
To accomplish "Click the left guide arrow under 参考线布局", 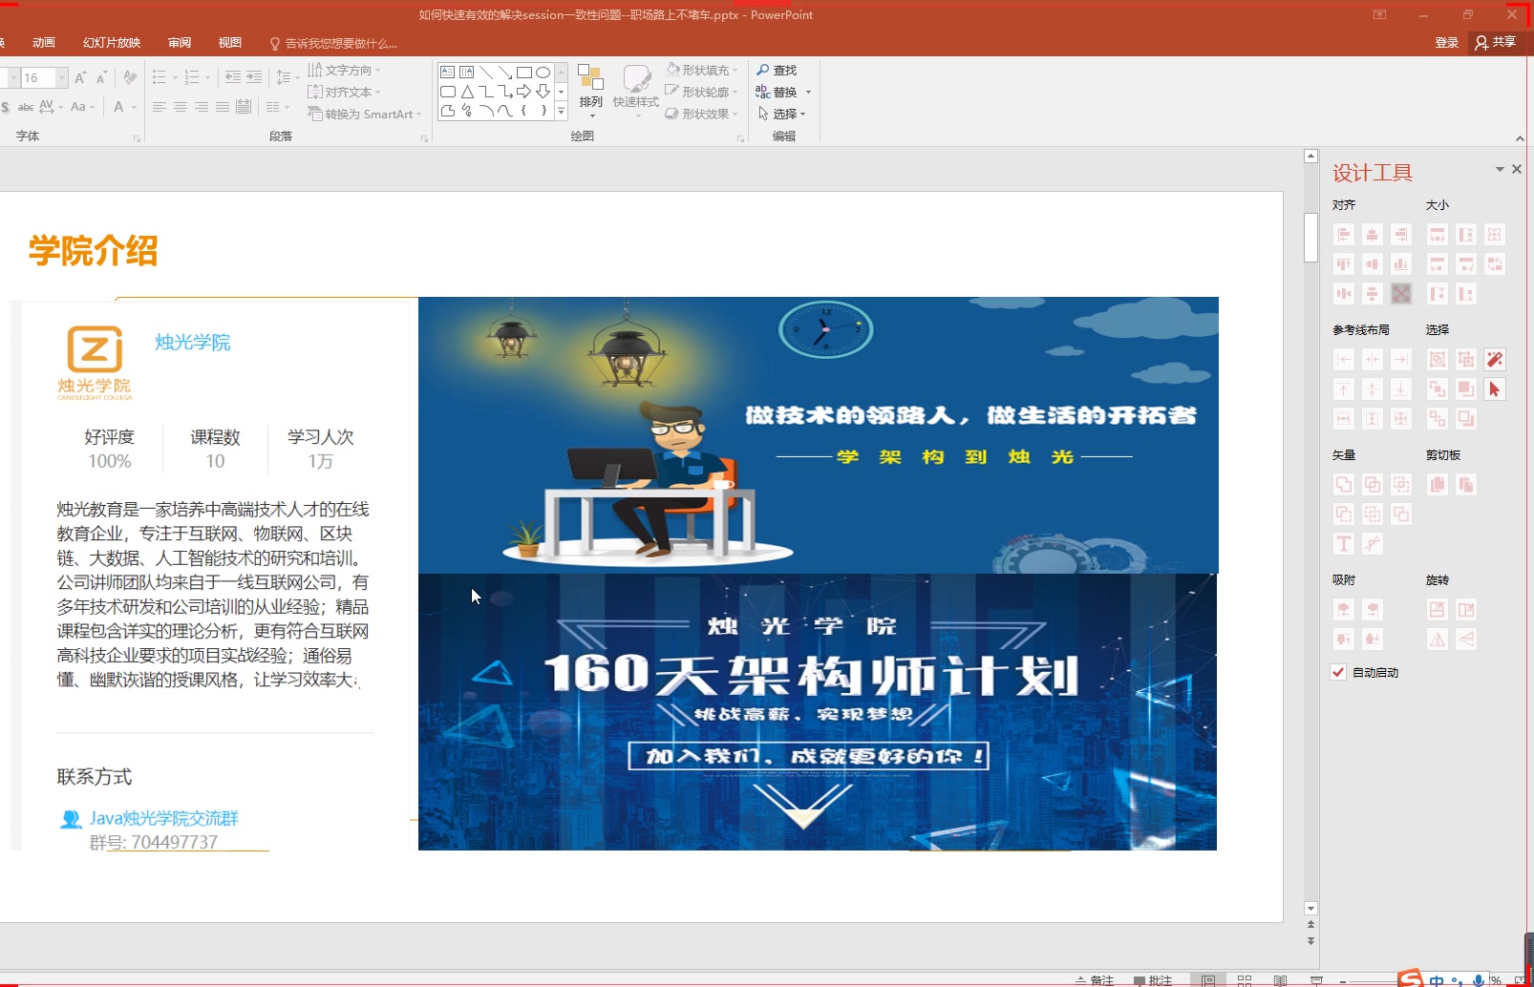I will point(1344,360).
